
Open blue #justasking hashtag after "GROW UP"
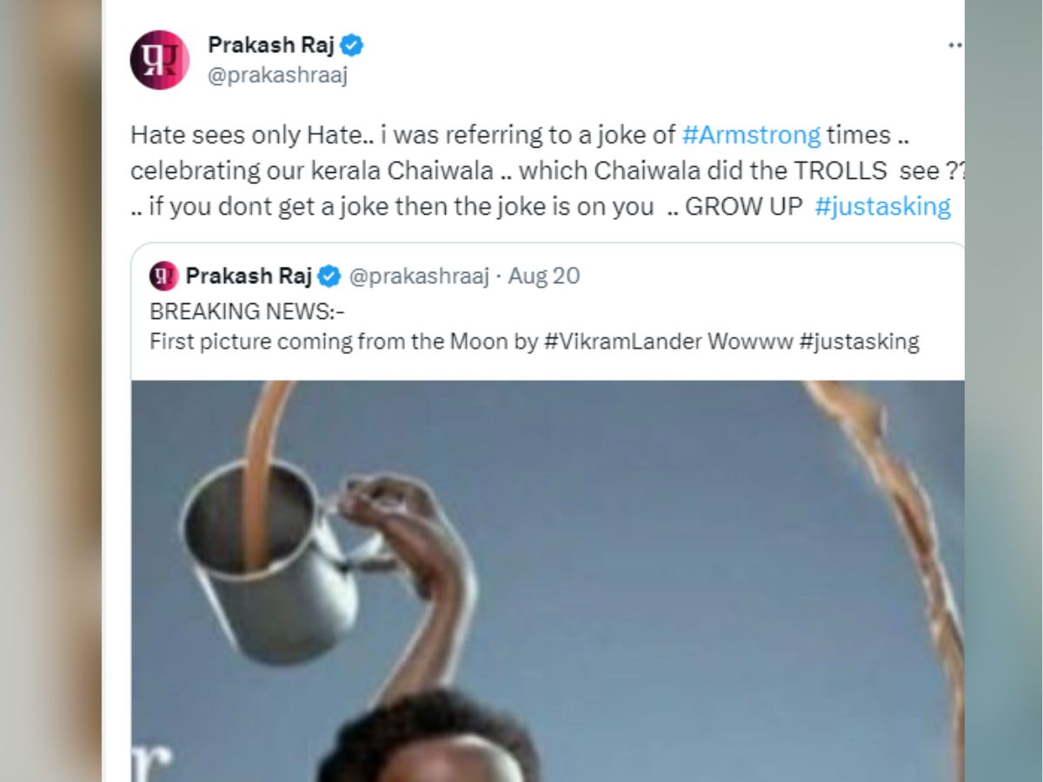(x=882, y=207)
